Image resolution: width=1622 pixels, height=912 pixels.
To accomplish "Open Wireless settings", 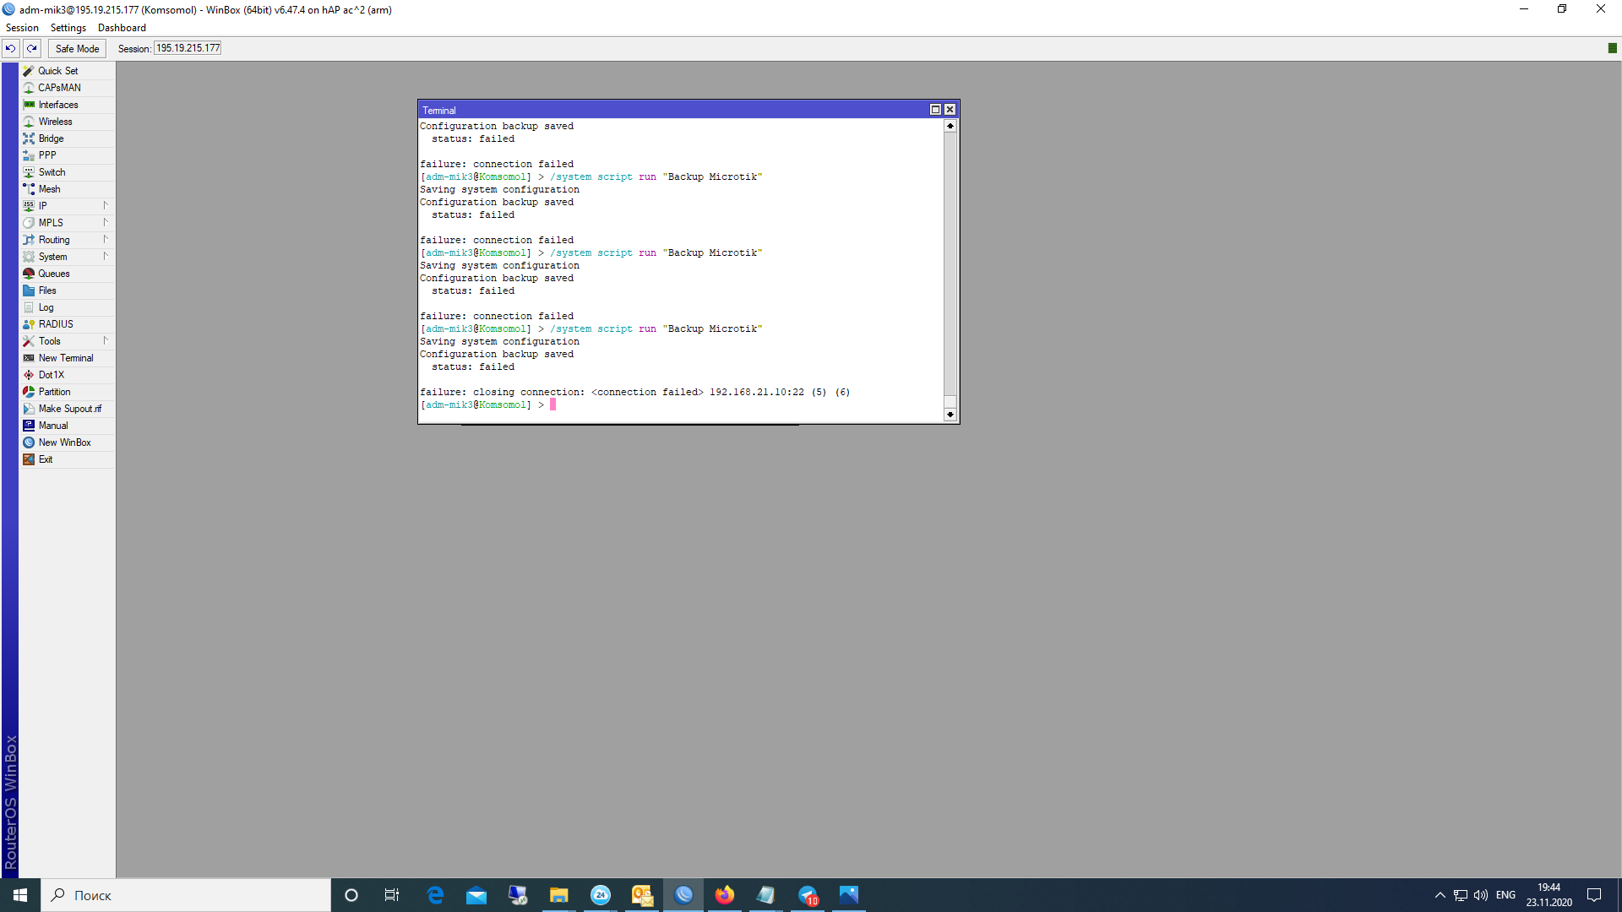I will [x=67, y=122].
